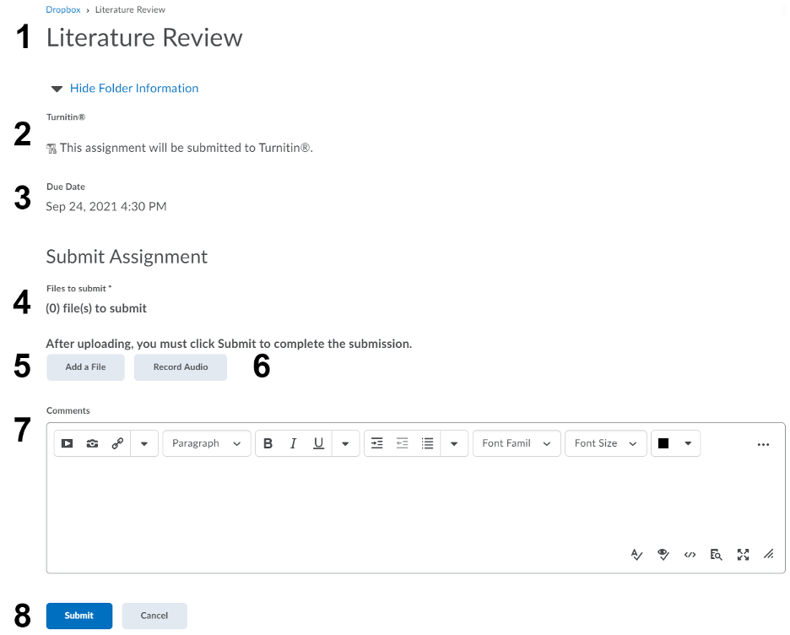Viewport: 790px width, 635px height.
Task: Click the Add a File button
Action: click(85, 366)
